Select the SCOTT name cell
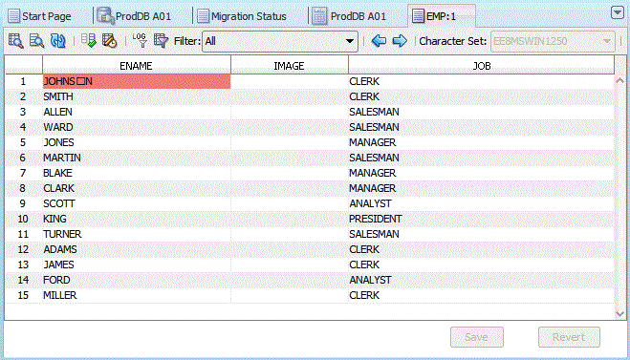The image size is (630, 360). click(x=137, y=203)
